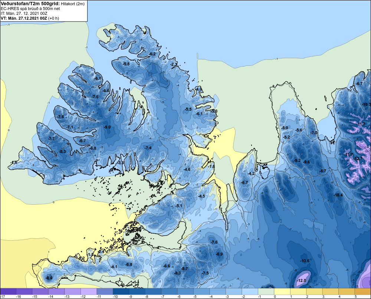
Task: Select the IT: Mán. 27. 12. 2021 initialization line
Action: [x=24, y=13]
